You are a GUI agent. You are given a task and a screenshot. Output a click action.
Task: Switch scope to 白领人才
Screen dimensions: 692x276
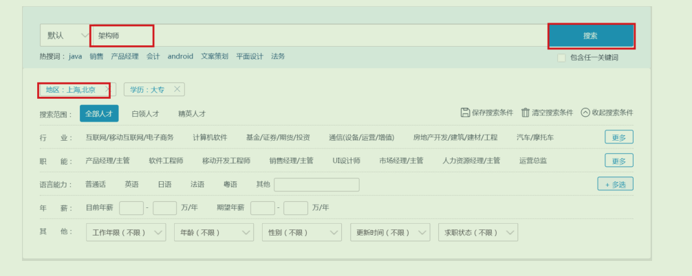click(x=145, y=113)
